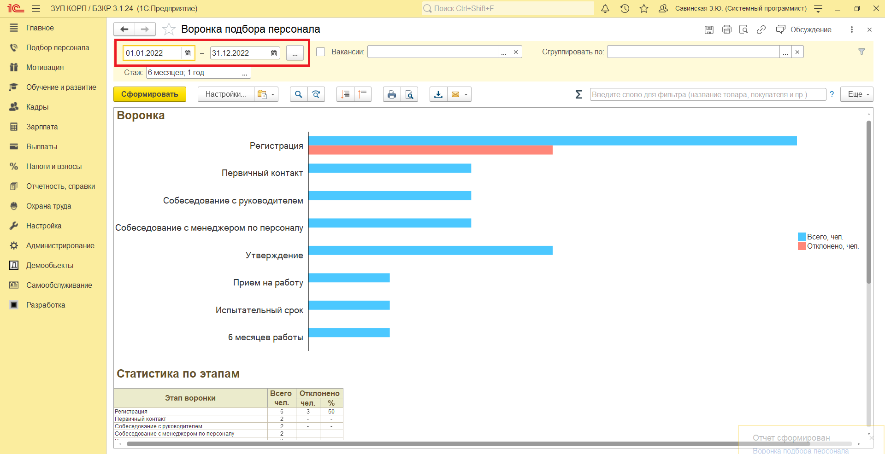
Task: Open toolbar print preview icon
Action: click(409, 94)
